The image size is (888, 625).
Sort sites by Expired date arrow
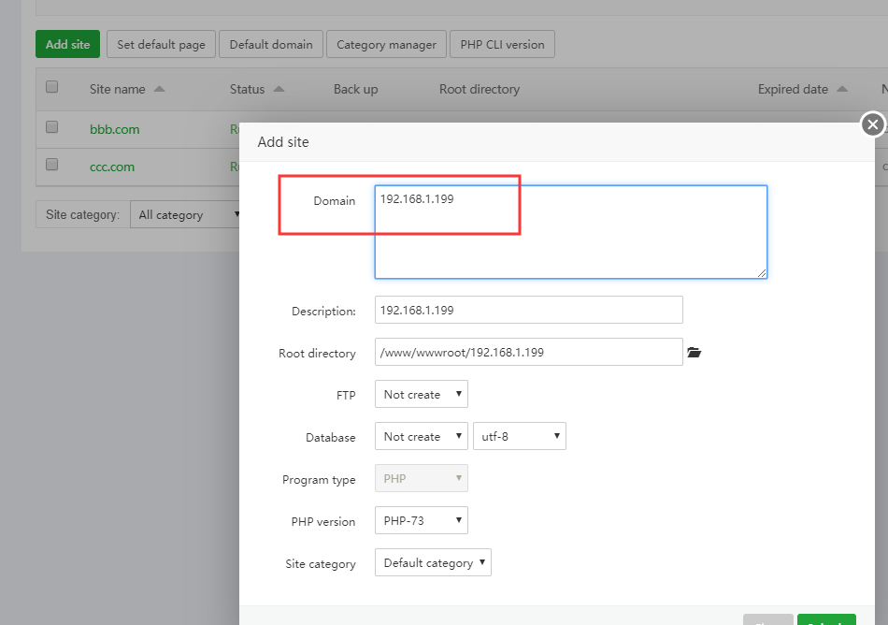842,90
